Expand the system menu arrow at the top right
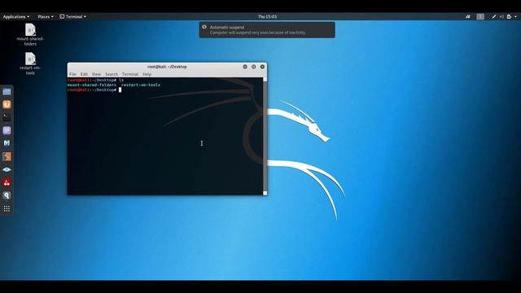 click(x=515, y=16)
